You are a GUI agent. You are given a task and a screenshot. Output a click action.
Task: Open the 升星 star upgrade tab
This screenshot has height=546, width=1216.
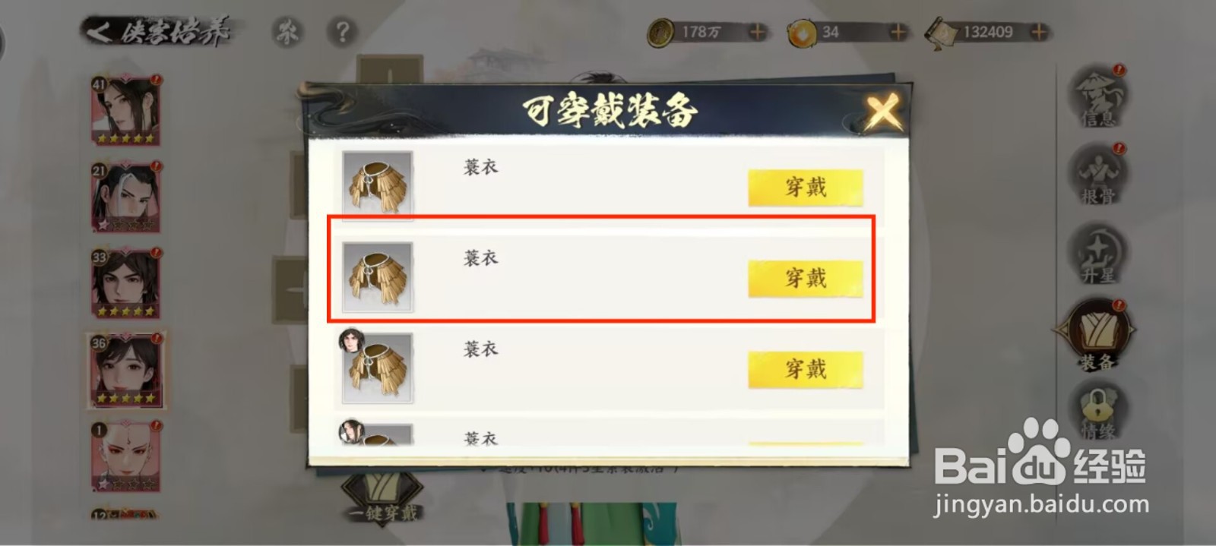coord(1099,254)
